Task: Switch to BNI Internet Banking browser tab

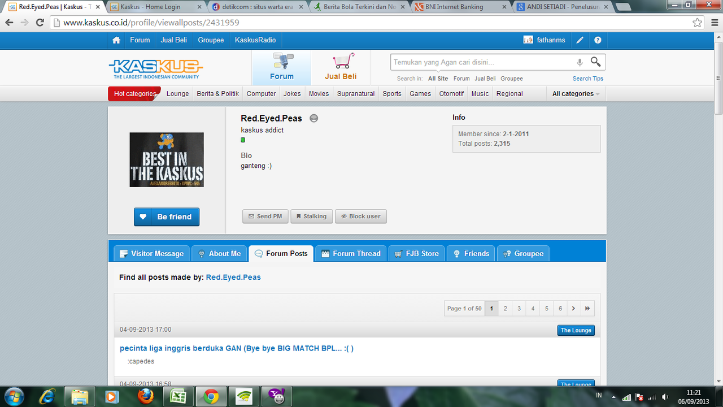Action: pos(461,7)
